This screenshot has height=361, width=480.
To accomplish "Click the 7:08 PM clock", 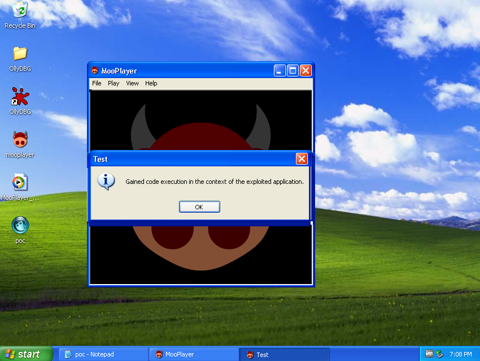I will pos(460,354).
